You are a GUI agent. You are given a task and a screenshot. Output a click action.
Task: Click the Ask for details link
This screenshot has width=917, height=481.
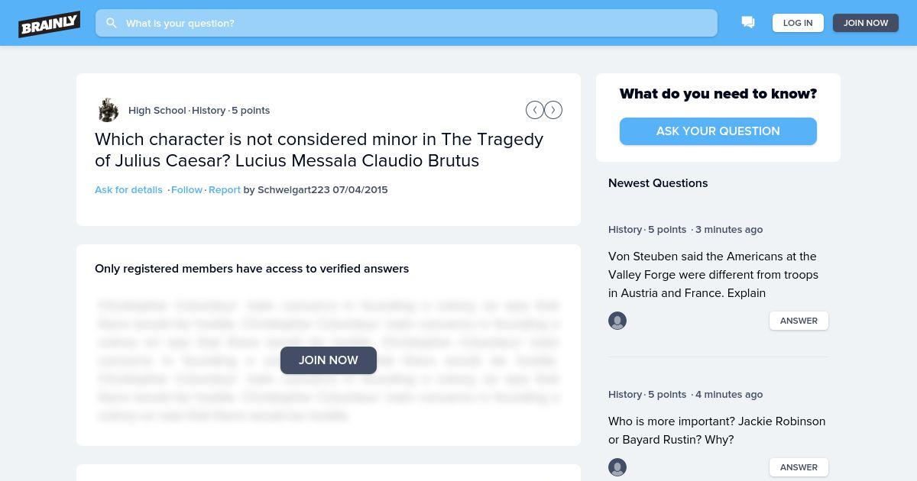coord(128,189)
